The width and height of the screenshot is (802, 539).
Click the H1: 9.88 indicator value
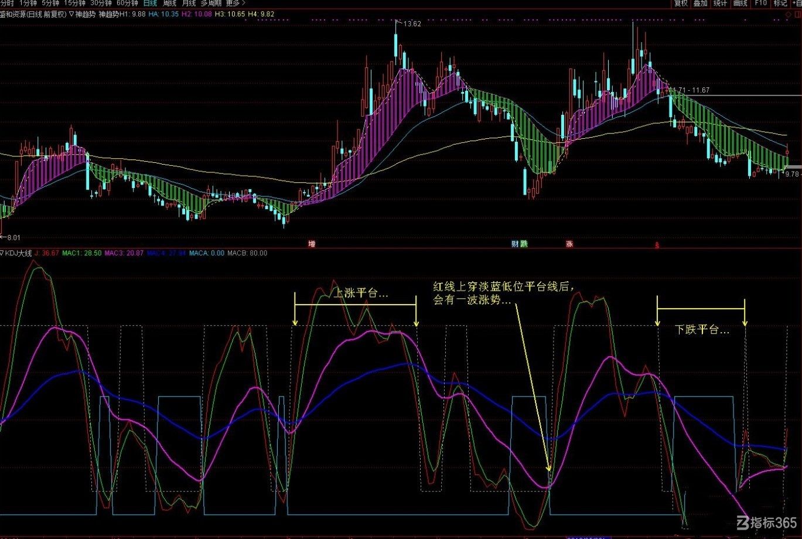coord(132,13)
